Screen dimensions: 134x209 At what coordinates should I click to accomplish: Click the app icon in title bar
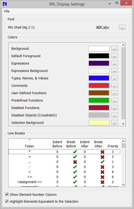click(5, 4)
